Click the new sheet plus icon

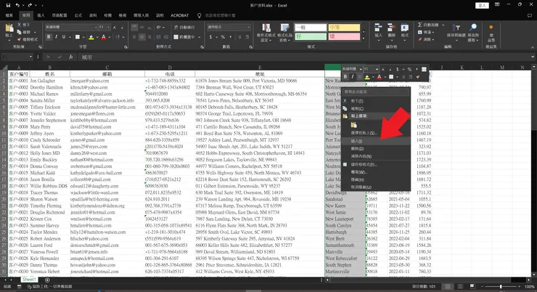pyautogui.click(x=47, y=280)
